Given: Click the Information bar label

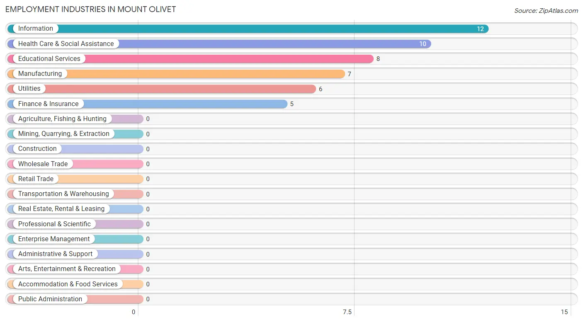Looking at the screenshot, I should pos(36,29).
